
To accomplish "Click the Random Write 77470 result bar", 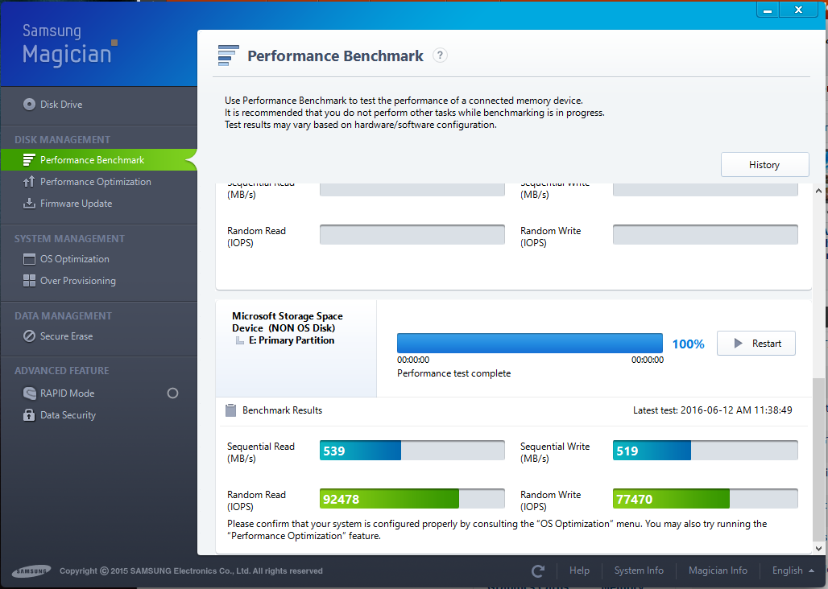I will [x=706, y=498].
